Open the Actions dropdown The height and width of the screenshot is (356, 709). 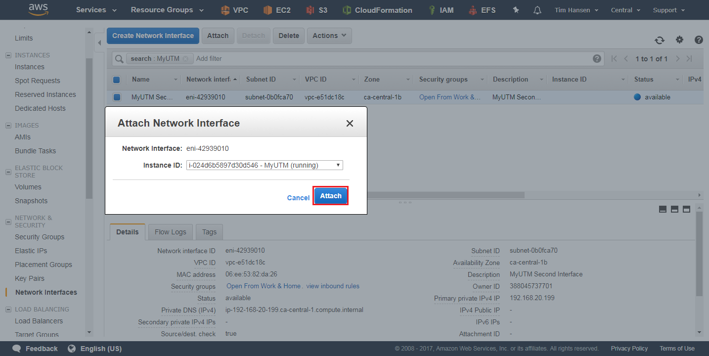pyautogui.click(x=329, y=36)
